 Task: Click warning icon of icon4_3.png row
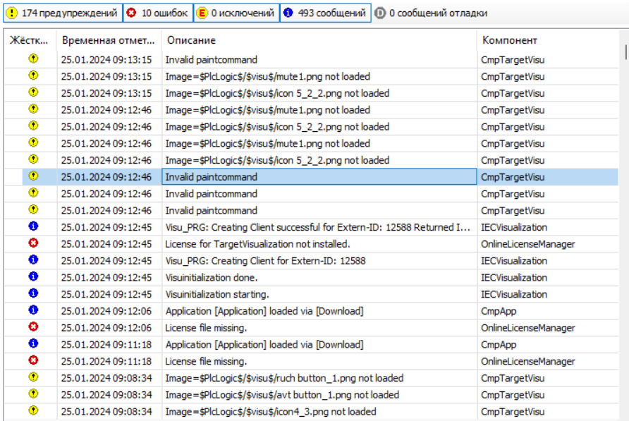click(33, 411)
